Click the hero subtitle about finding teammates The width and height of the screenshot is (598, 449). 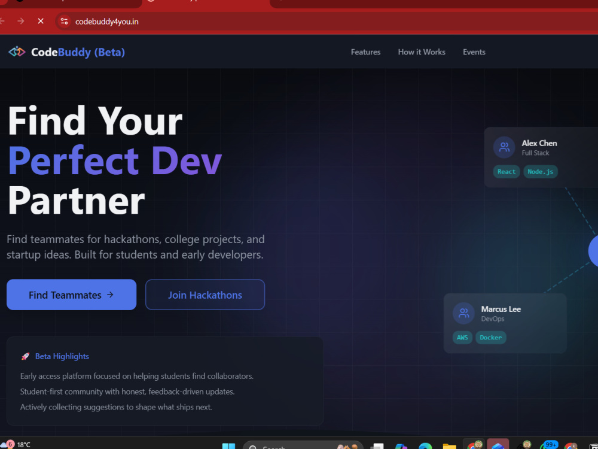click(x=135, y=247)
